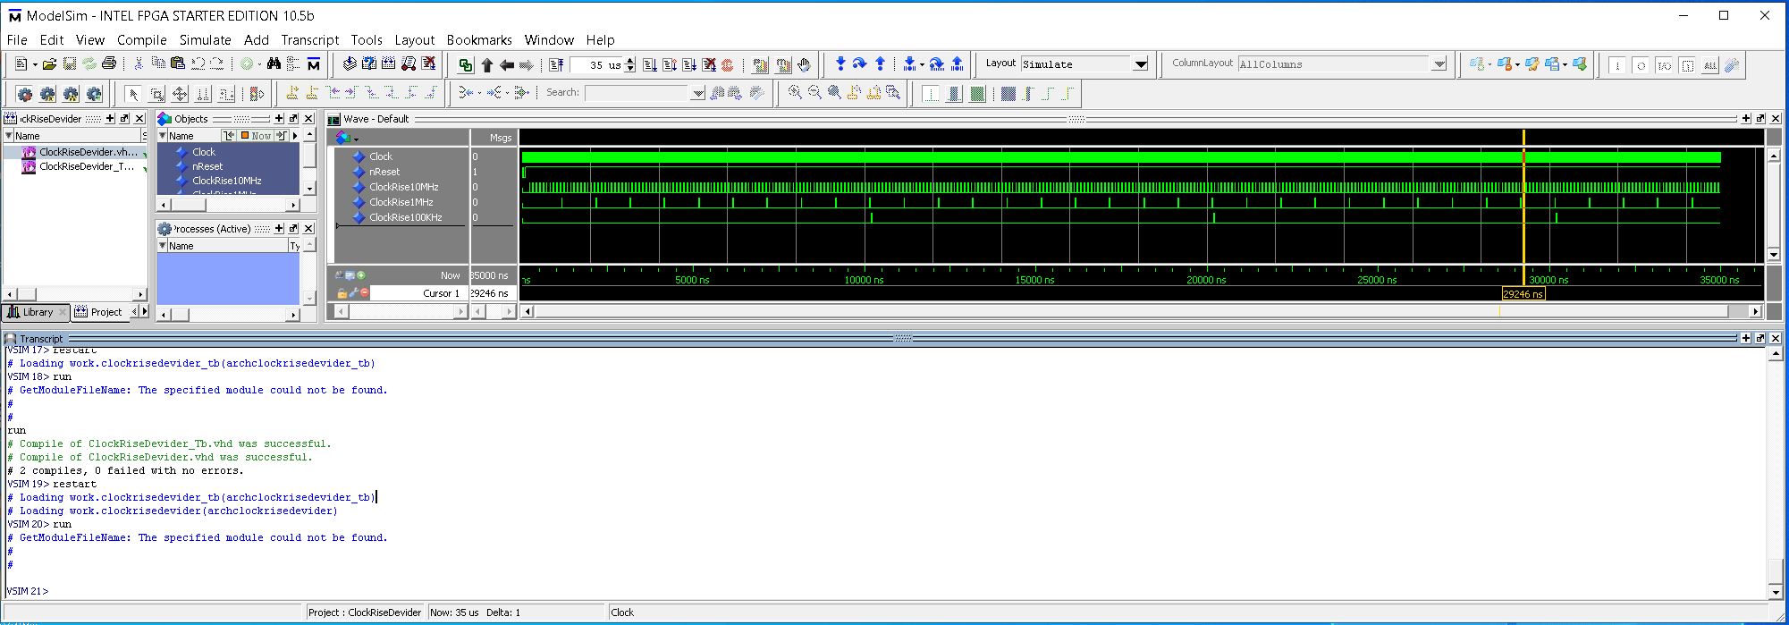Screen dimensions: 1789x625
Task: Open the File menu
Action: (x=17, y=39)
